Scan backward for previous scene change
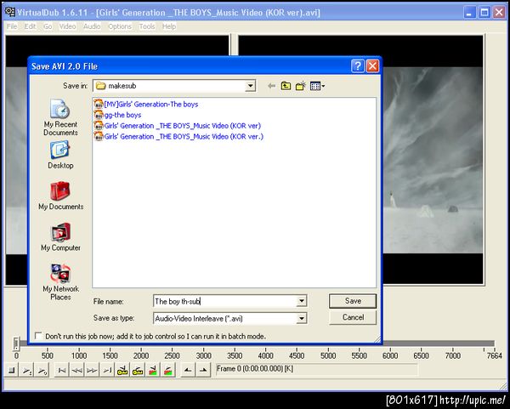This screenshot has width=510, height=409. pyautogui.click(x=153, y=370)
